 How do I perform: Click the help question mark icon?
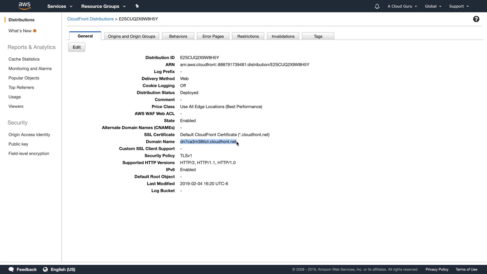click(476, 19)
